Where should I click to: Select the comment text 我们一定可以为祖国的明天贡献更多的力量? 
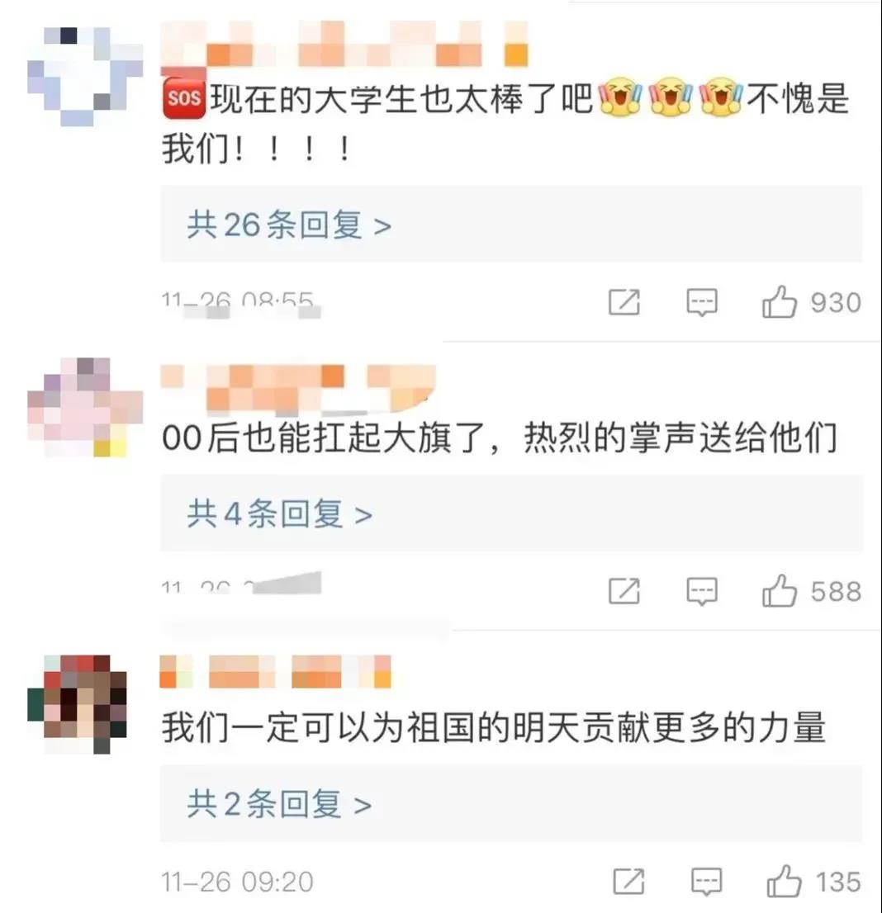[x=494, y=727]
